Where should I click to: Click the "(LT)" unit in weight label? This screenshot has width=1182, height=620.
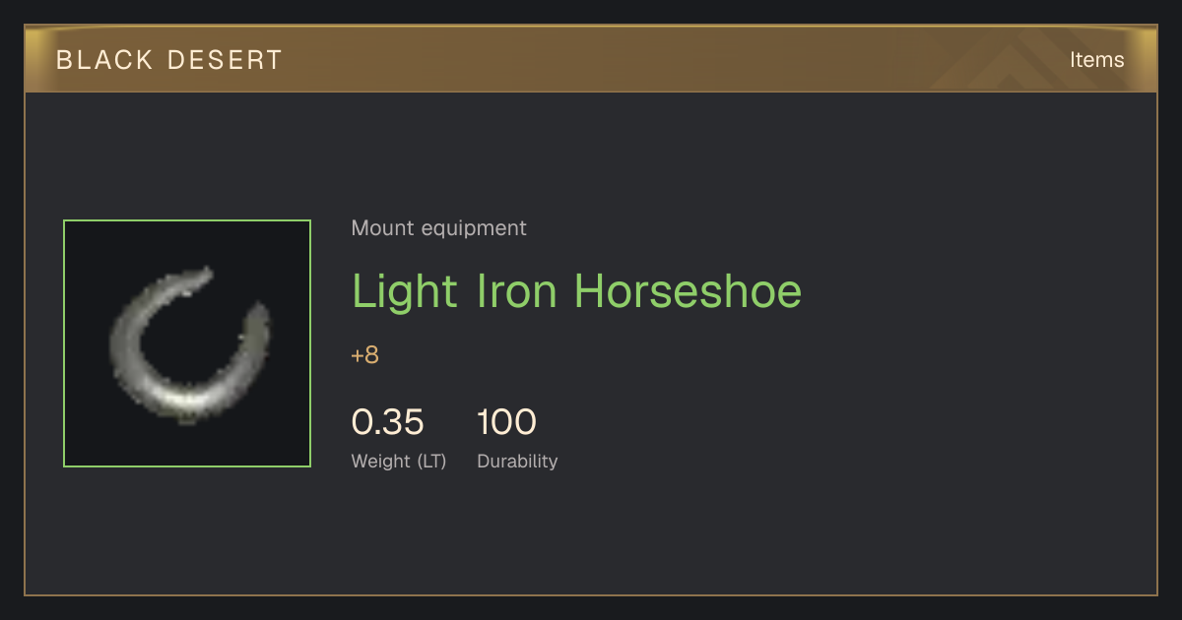click(431, 462)
